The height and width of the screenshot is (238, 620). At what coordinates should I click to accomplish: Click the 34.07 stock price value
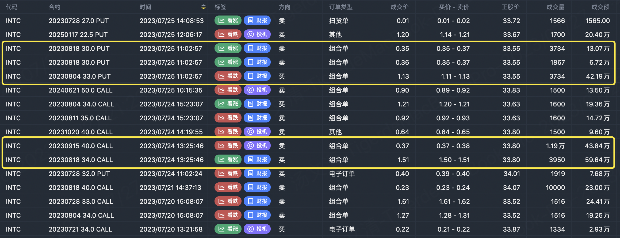511,187
